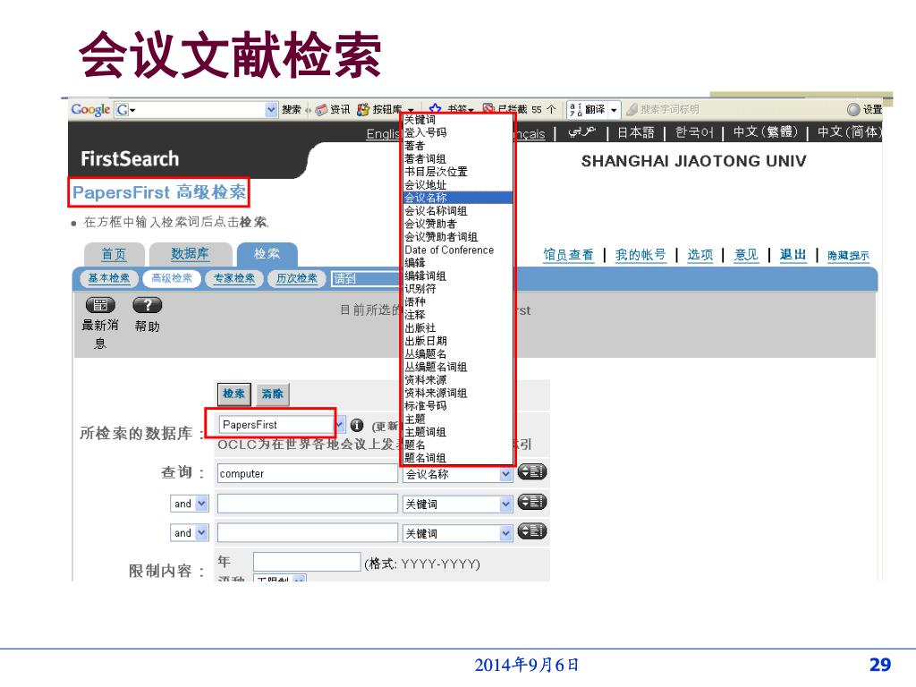Switch language to 日本語
916x687 pixels.
tap(636, 132)
